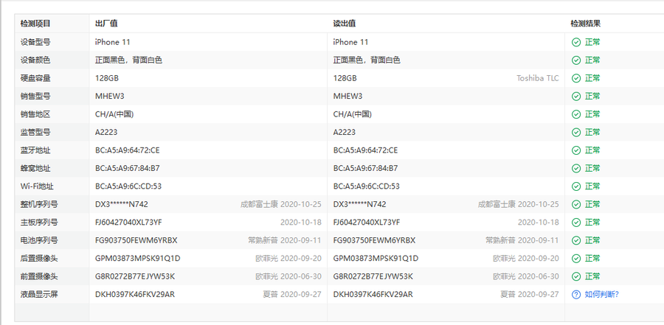Image resolution: width=664 pixels, height=325 pixels.
Task: Click factory battery serial FG903750FEWM6YRBX
Action: pos(136,240)
